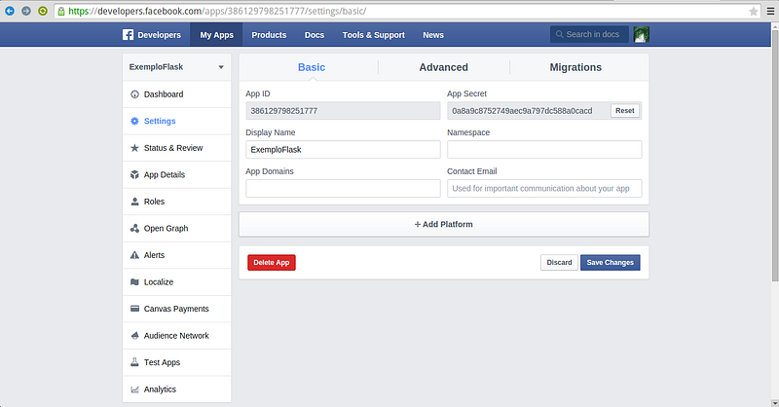Click the App Details cube icon
Screen dimensions: 779x407
(134, 174)
